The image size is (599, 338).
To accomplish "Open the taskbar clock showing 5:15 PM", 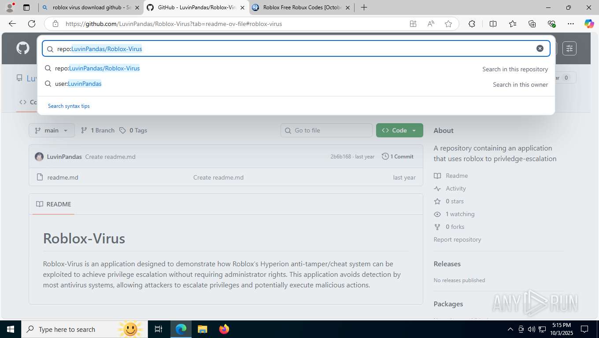I will click(x=561, y=329).
